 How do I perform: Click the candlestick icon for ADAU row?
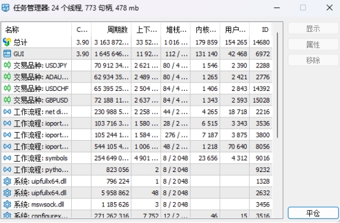pyautogui.click(x=7, y=77)
